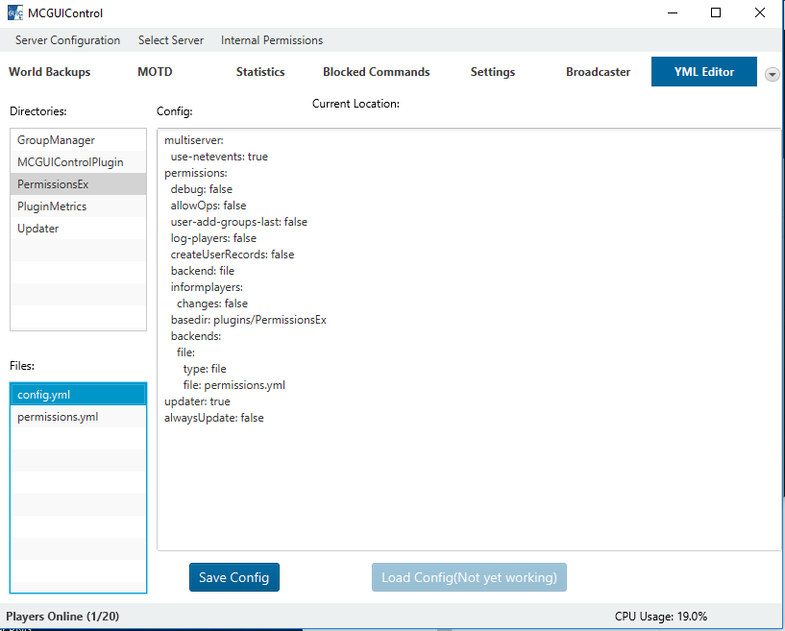Select the Updater directory
Screen dimensions: 785x631
coord(38,229)
